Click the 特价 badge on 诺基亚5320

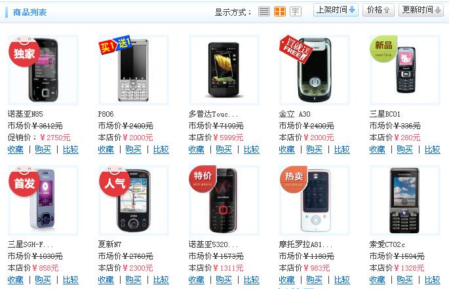click(203, 178)
